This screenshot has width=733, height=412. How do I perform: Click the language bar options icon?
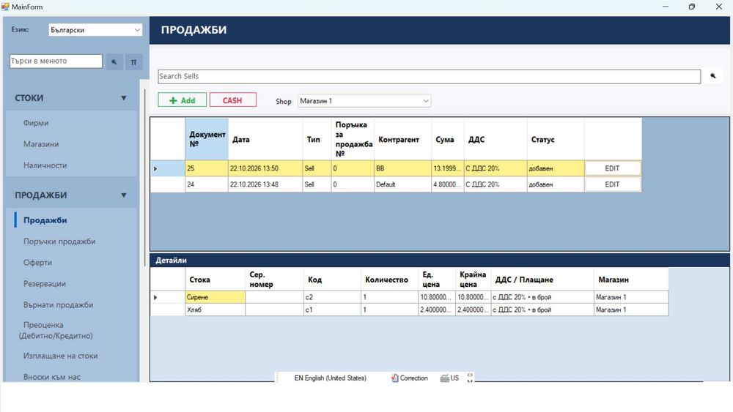coord(470,378)
